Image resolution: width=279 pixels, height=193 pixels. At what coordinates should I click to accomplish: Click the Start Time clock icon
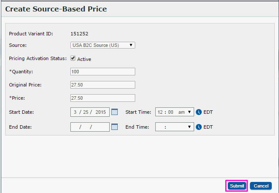199,112
